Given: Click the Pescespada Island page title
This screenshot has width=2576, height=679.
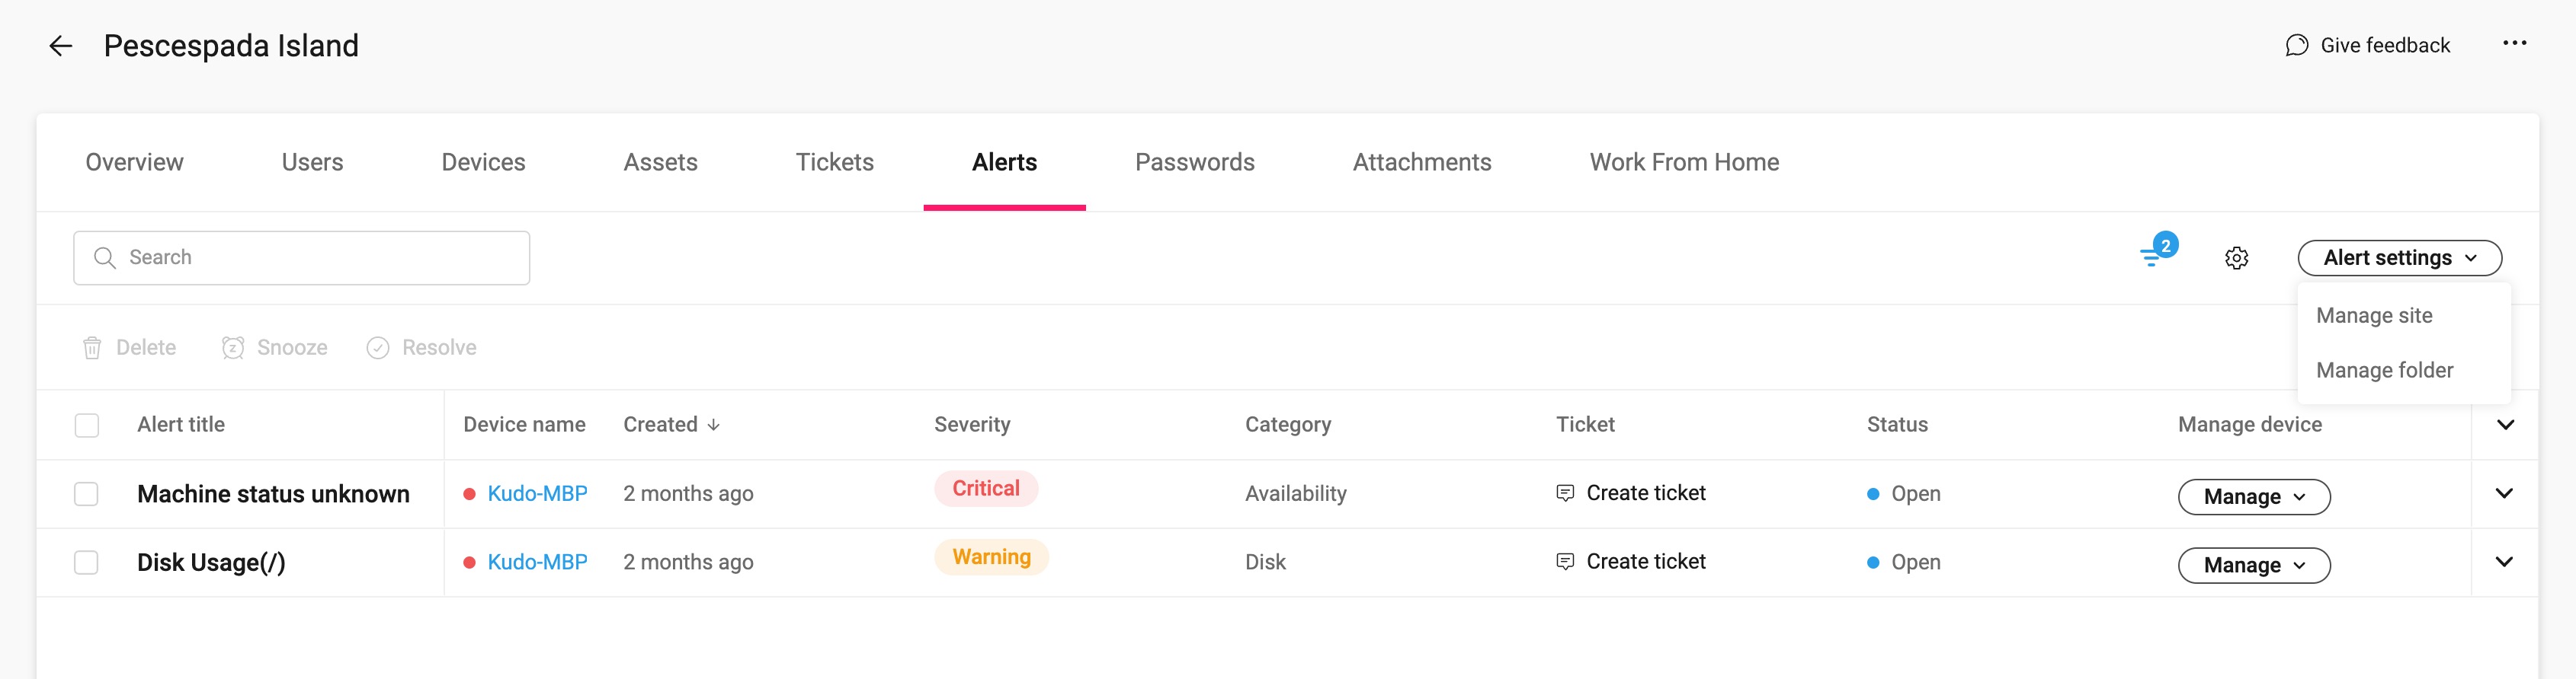Looking at the screenshot, I should coord(231,46).
